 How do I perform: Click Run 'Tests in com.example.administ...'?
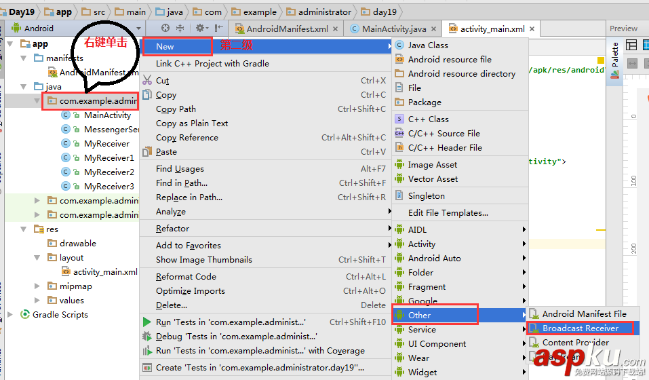coord(231,322)
